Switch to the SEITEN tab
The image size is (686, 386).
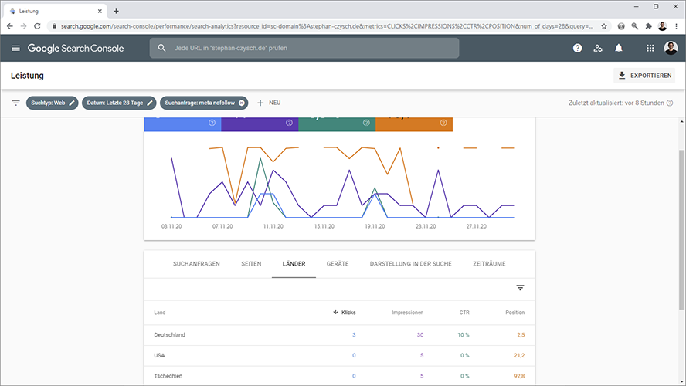coord(251,264)
